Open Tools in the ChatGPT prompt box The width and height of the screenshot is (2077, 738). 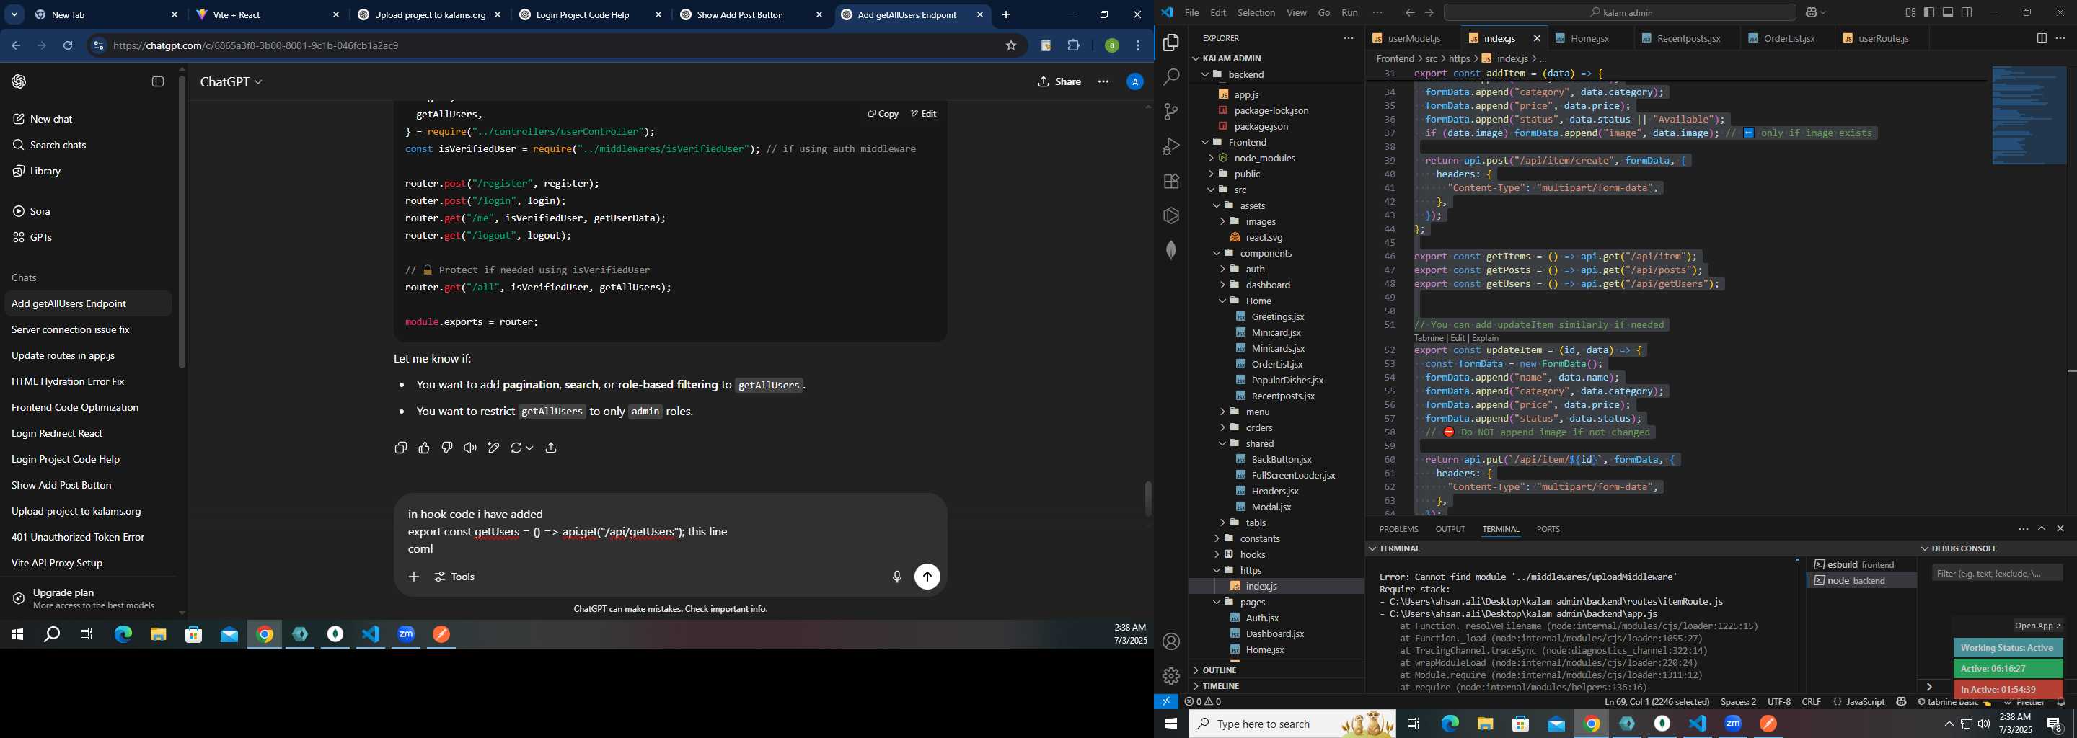[455, 577]
